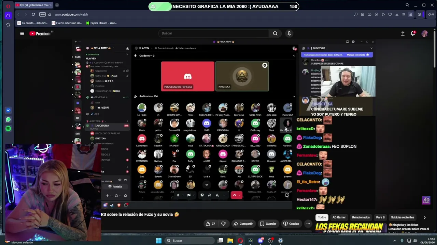Collapse the Oradores section chevron in video

tap(294, 56)
